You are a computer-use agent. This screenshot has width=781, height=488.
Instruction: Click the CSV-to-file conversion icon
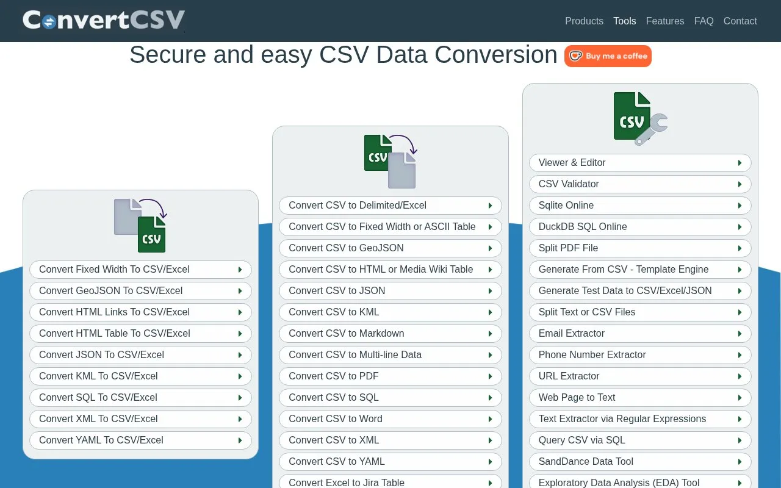[390, 161]
